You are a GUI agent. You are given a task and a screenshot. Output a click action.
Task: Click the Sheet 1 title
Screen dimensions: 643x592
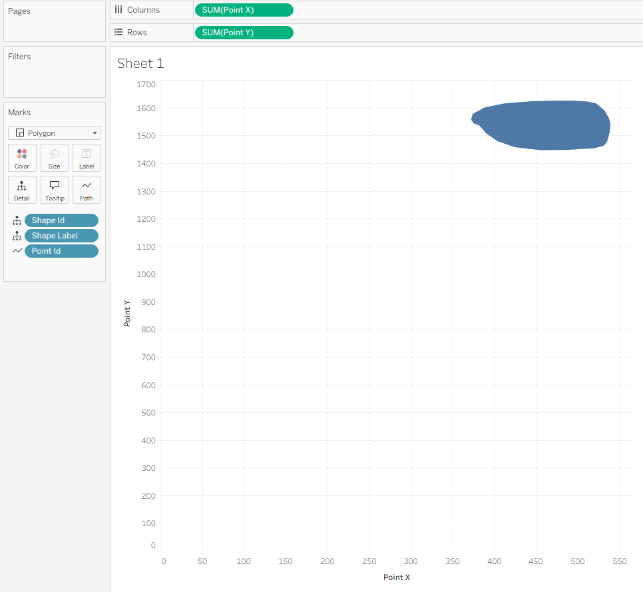click(x=140, y=63)
